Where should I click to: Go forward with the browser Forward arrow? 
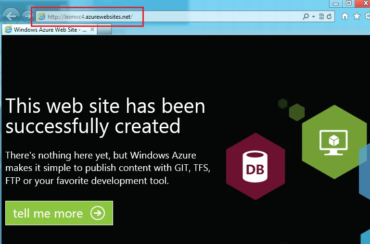(x=27, y=16)
